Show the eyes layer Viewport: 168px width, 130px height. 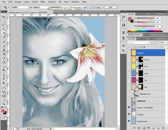[129, 73]
